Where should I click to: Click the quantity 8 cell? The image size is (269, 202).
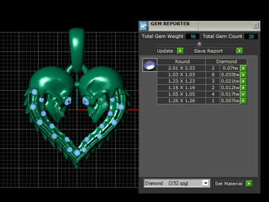click(213, 75)
